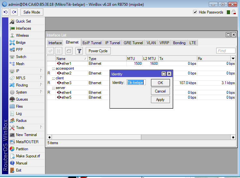Open the Mesh section
This screenshot has height=178, width=240.
27,64
